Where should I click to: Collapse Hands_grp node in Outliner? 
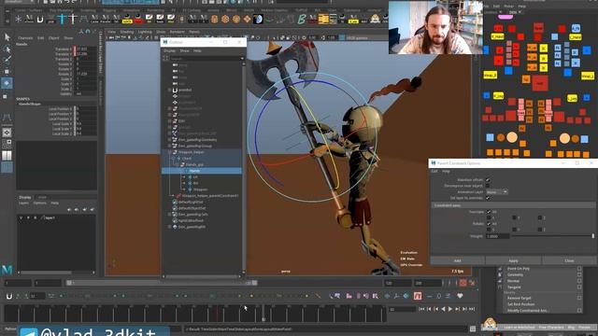(x=178, y=164)
